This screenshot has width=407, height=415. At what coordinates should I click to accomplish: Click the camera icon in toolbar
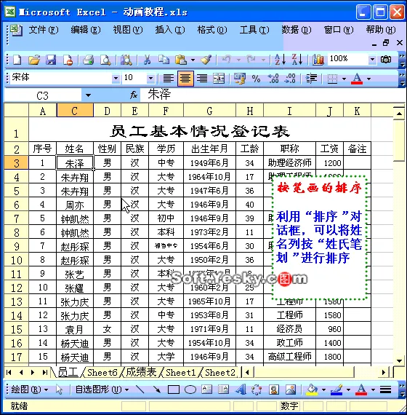click(386, 59)
